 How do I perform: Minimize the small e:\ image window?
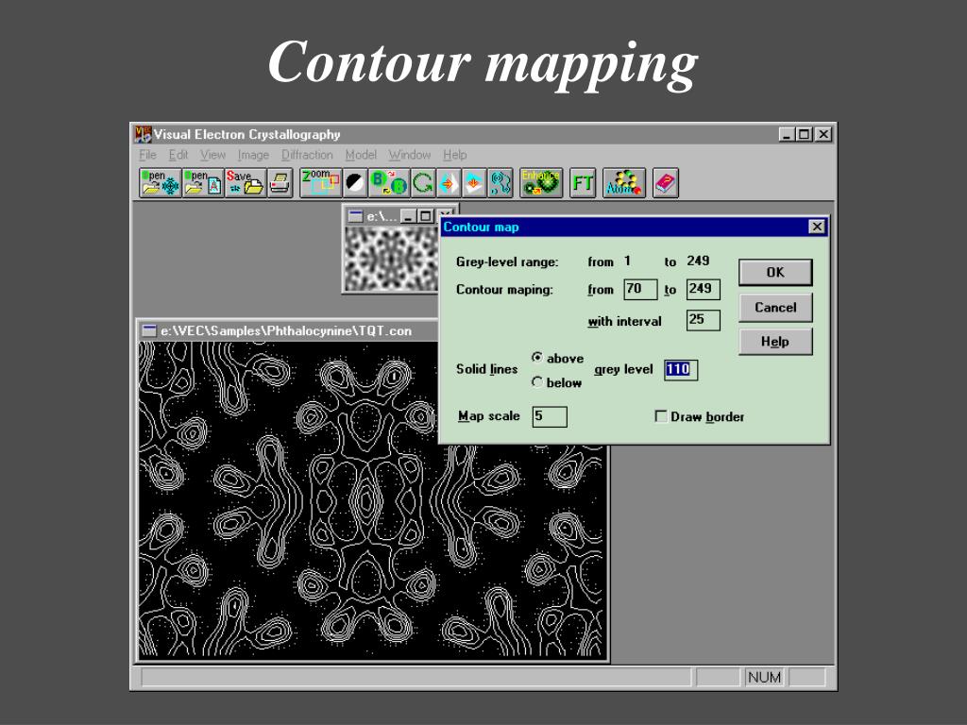coord(408,216)
